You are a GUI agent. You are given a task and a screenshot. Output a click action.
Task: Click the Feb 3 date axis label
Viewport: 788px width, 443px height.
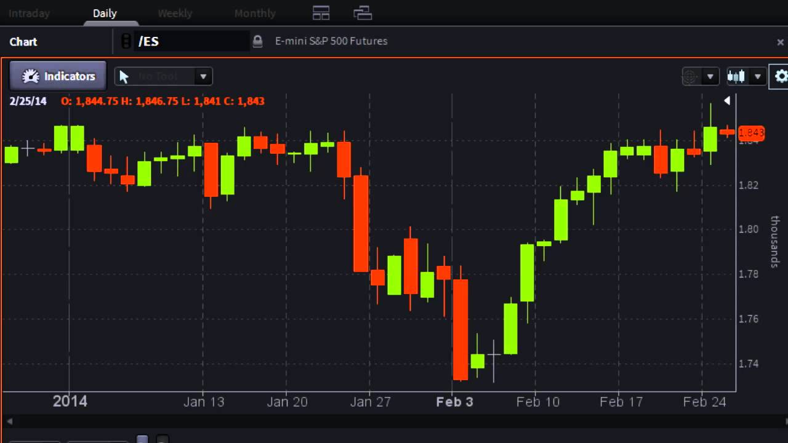pos(454,402)
